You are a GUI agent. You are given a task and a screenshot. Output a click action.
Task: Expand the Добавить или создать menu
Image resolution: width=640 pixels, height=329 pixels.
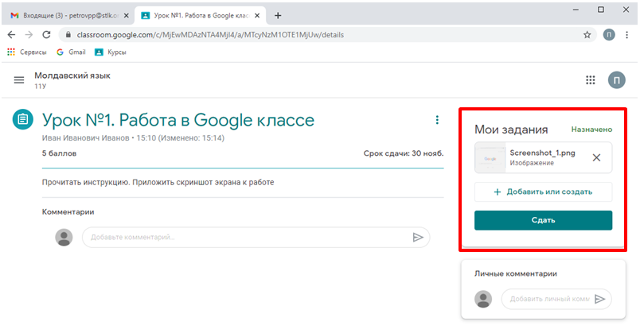543,192
